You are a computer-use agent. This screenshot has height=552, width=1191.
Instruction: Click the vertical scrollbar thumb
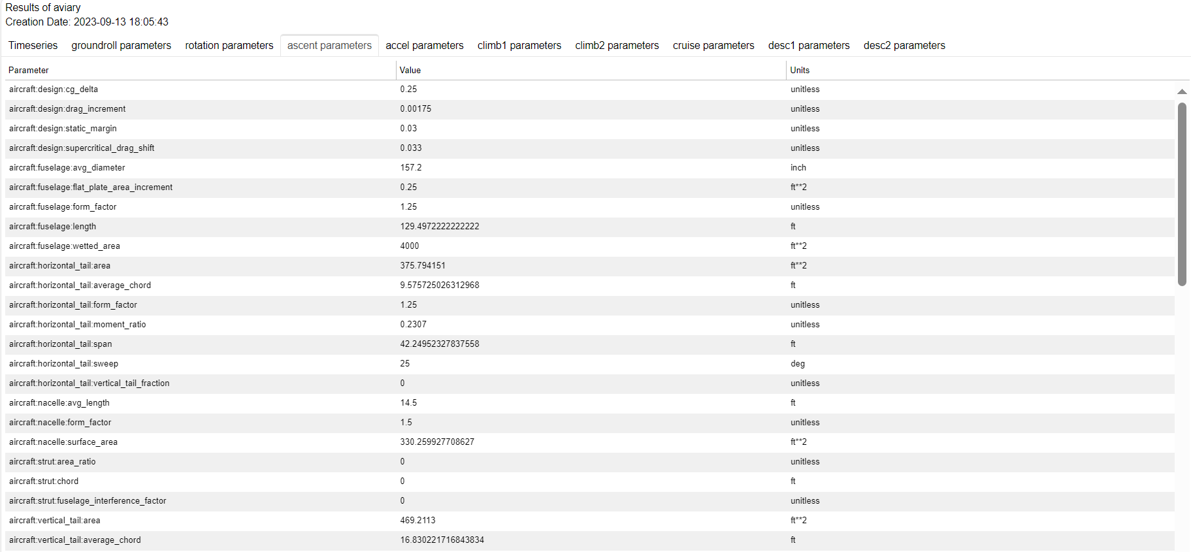(x=1182, y=194)
